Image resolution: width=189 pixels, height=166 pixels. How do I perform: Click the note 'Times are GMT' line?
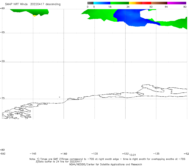coord(107,159)
